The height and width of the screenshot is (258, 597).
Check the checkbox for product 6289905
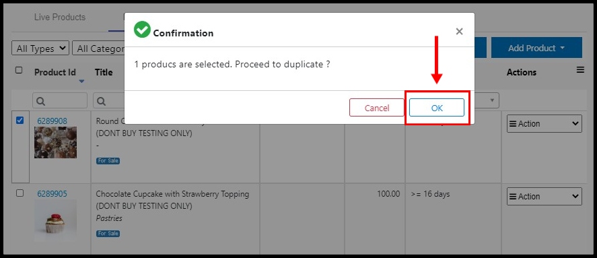point(20,193)
